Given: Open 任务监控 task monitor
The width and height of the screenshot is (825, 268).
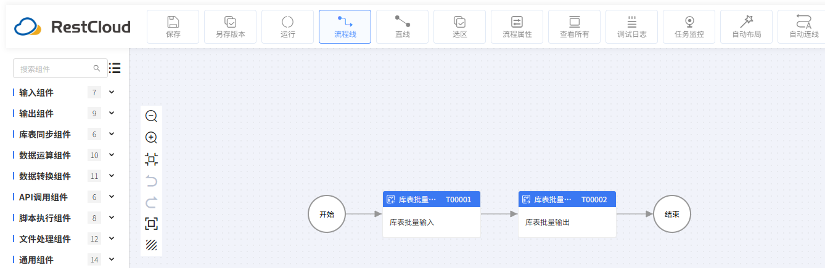Looking at the screenshot, I should pos(689,27).
